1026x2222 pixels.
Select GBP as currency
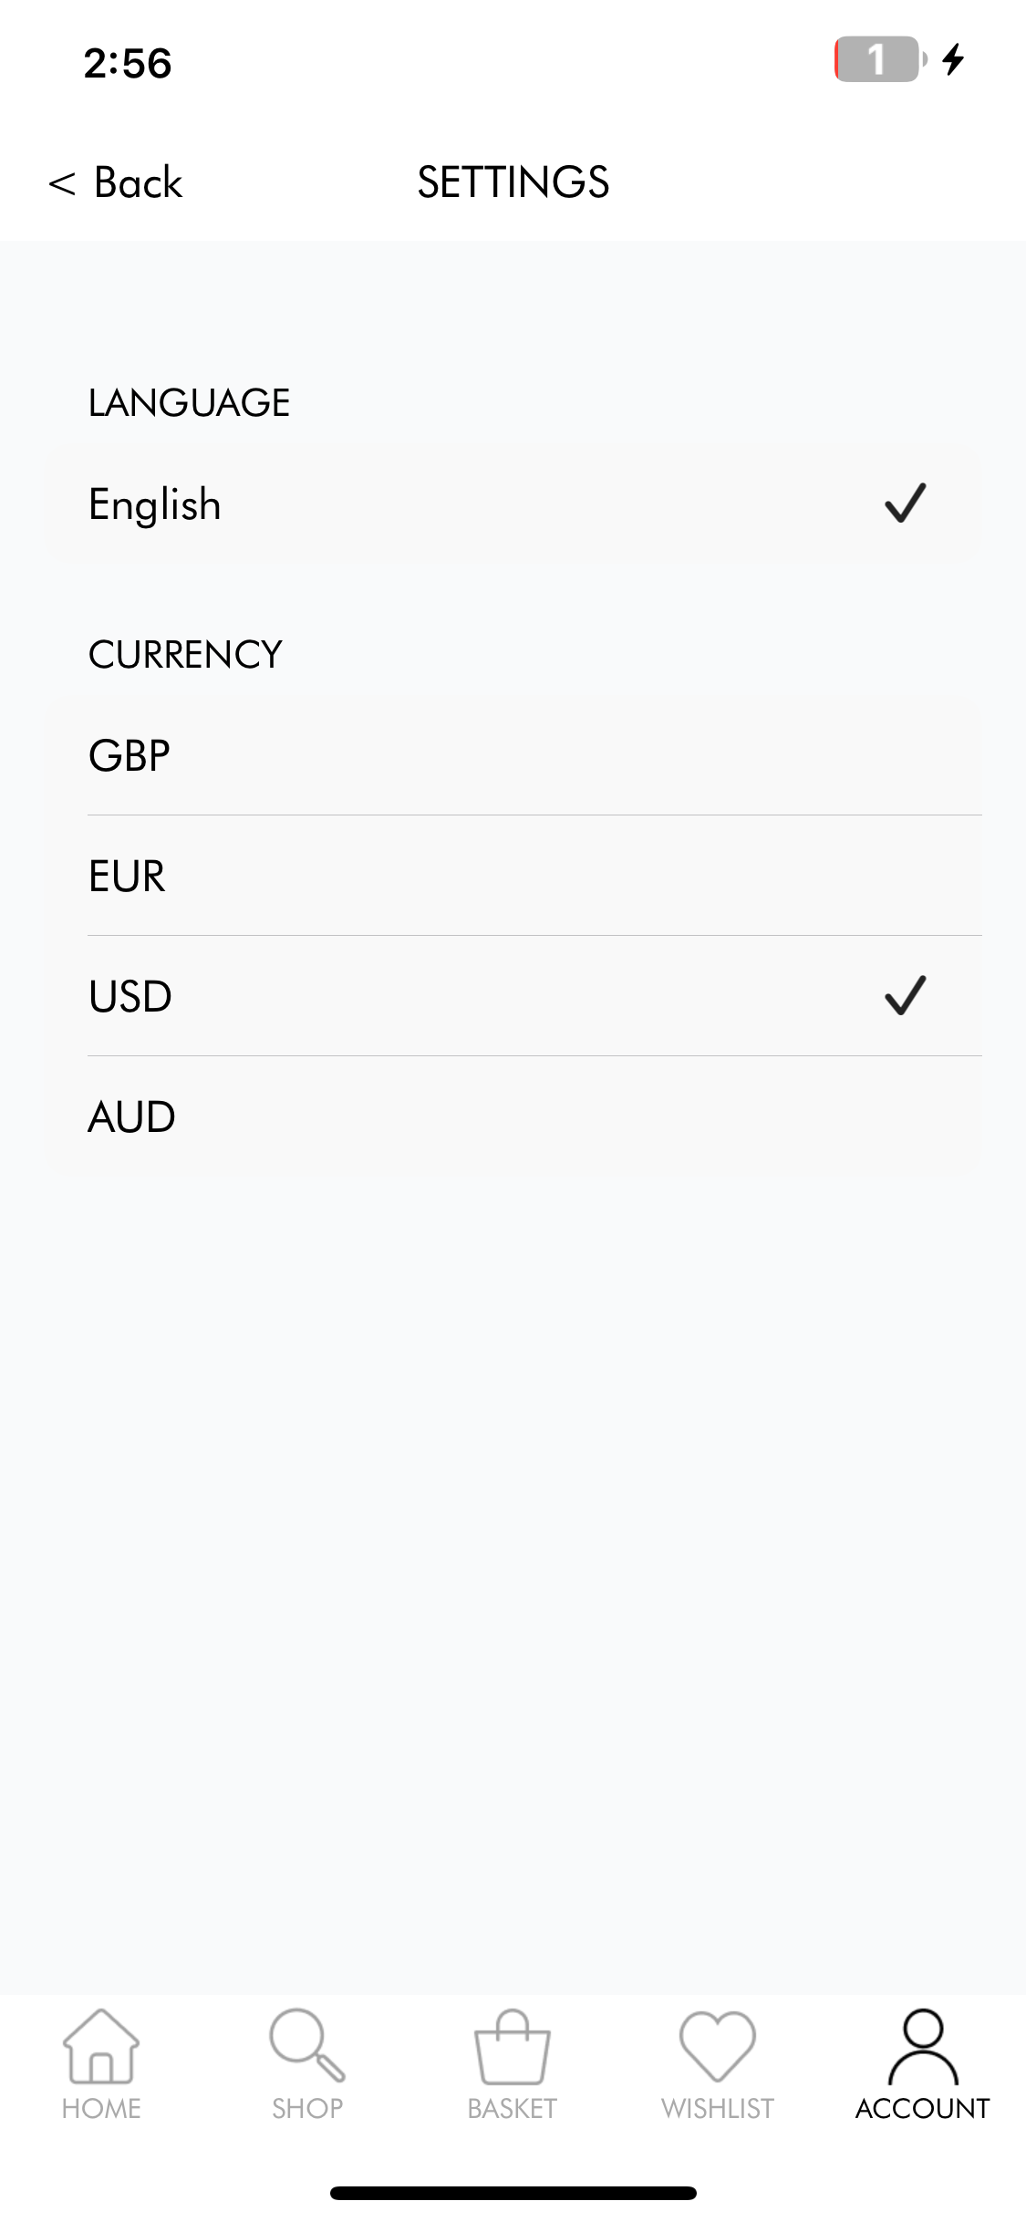click(x=513, y=755)
